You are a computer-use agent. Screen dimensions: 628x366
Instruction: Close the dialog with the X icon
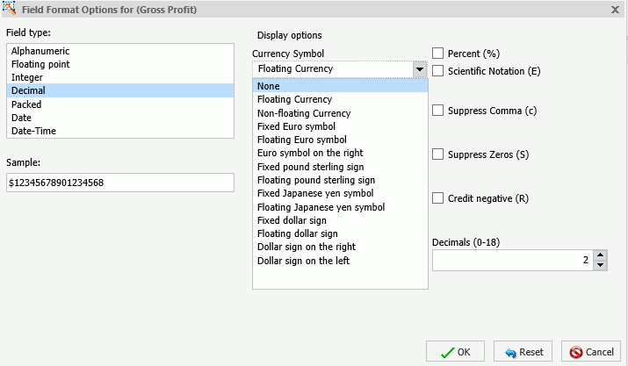615,10
